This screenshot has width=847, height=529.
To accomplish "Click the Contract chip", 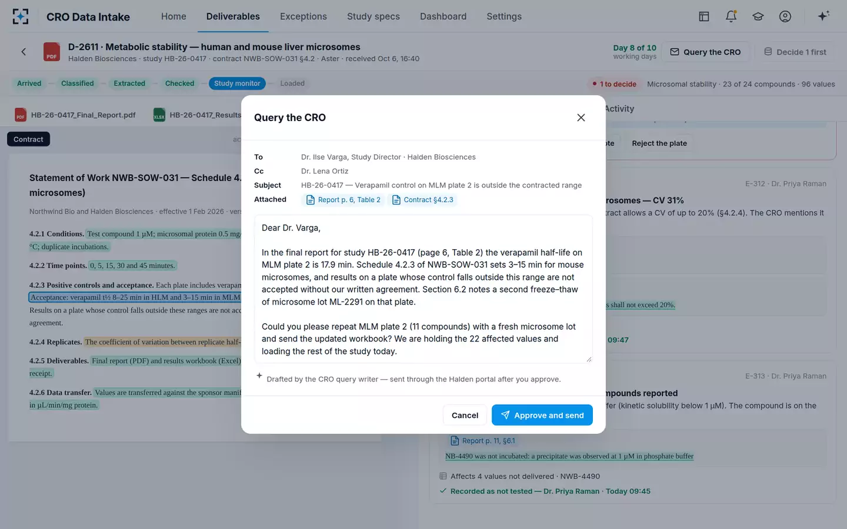I will (28, 139).
